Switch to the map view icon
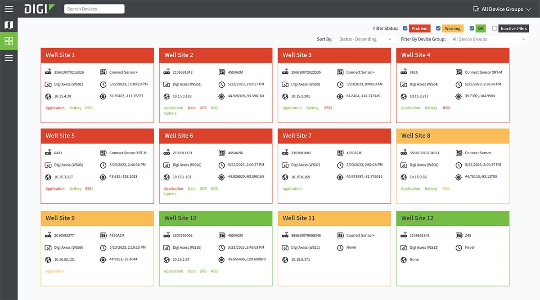Screen dimensions: 540x300 (9, 25)
